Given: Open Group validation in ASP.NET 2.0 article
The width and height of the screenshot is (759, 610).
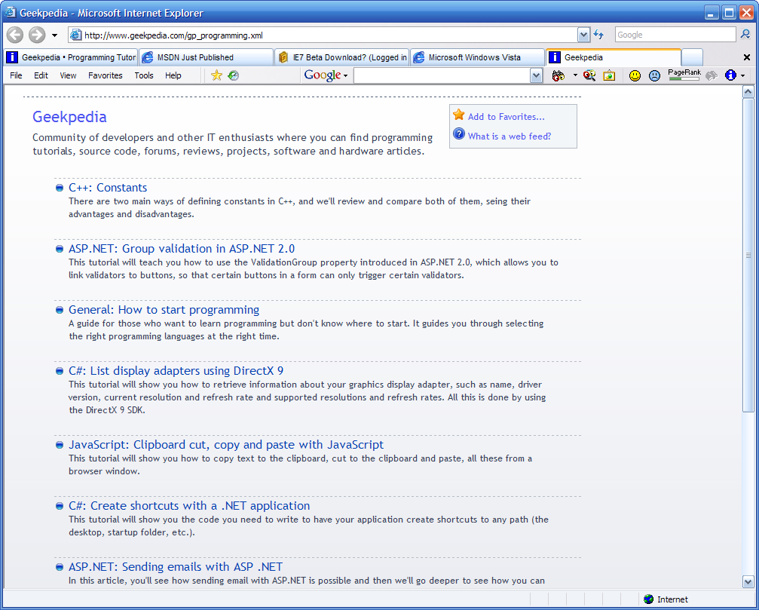Looking at the screenshot, I should click(x=182, y=249).
